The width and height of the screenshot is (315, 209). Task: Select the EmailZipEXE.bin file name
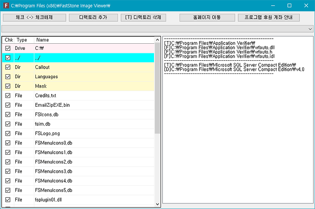(52, 105)
